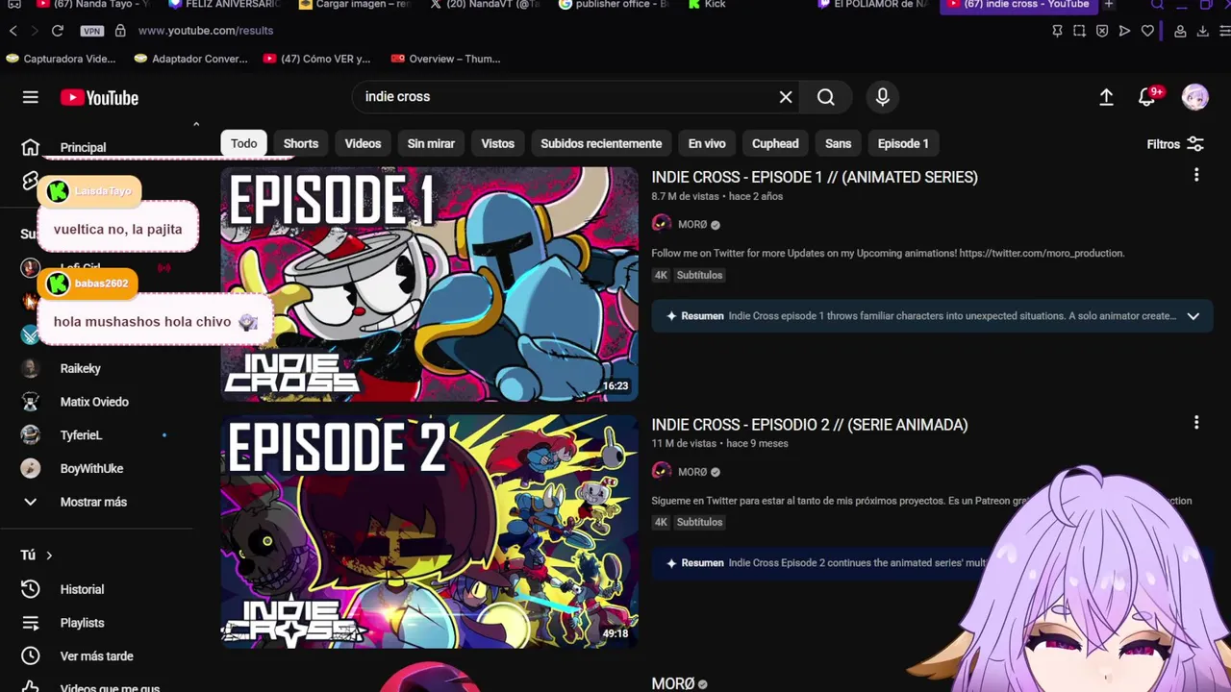Open the notifications bell

(1148, 97)
